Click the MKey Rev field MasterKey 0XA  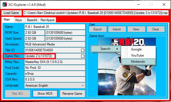click(55, 62)
